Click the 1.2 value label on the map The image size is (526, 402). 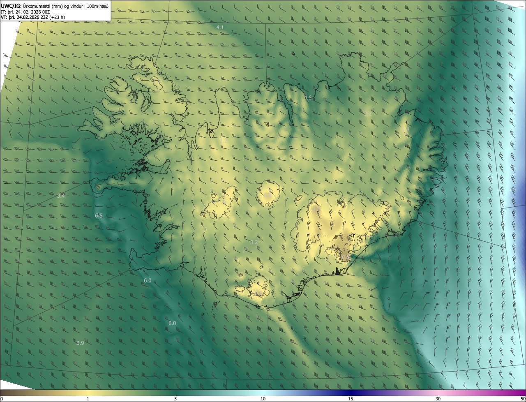pos(224,141)
